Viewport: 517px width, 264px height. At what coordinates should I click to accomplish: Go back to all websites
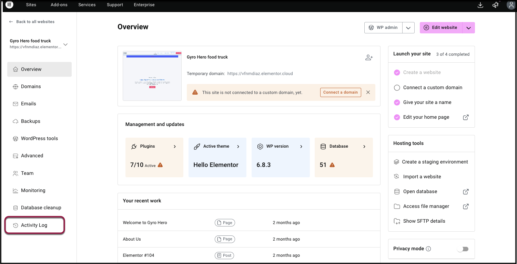[32, 22]
